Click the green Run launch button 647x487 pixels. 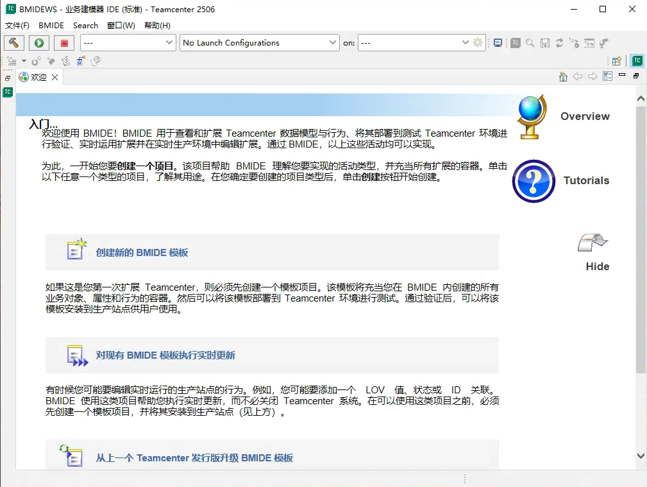tap(39, 43)
